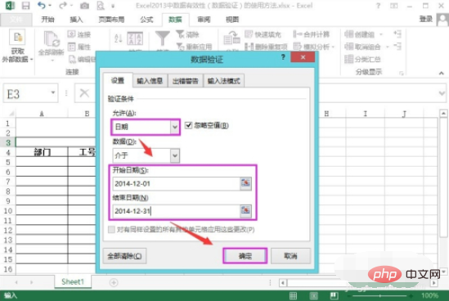The image size is (449, 301).
Task: Click 获取外部数据 icon in ribbon
Action: tap(17, 38)
